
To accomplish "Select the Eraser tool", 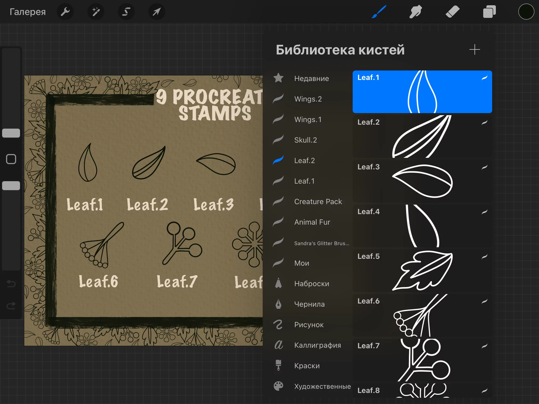I will pos(453,12).
